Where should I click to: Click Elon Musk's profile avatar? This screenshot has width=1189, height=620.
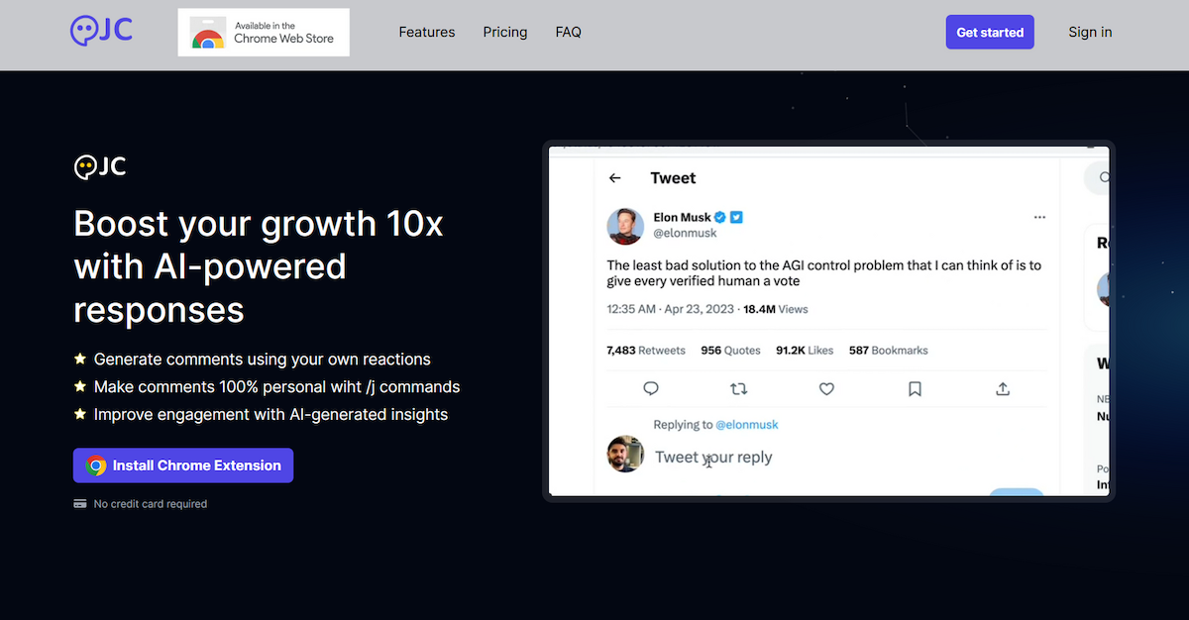(x=625, y=226)
